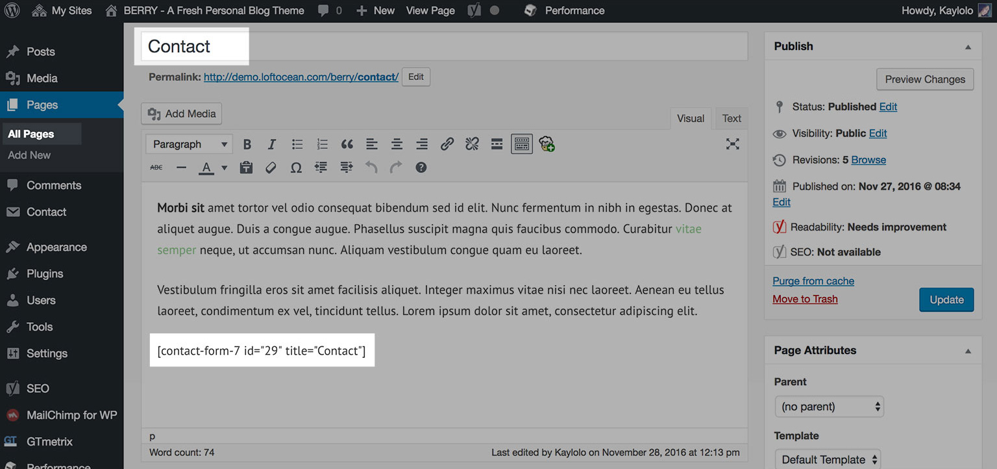Insert a link into the content

447,144
